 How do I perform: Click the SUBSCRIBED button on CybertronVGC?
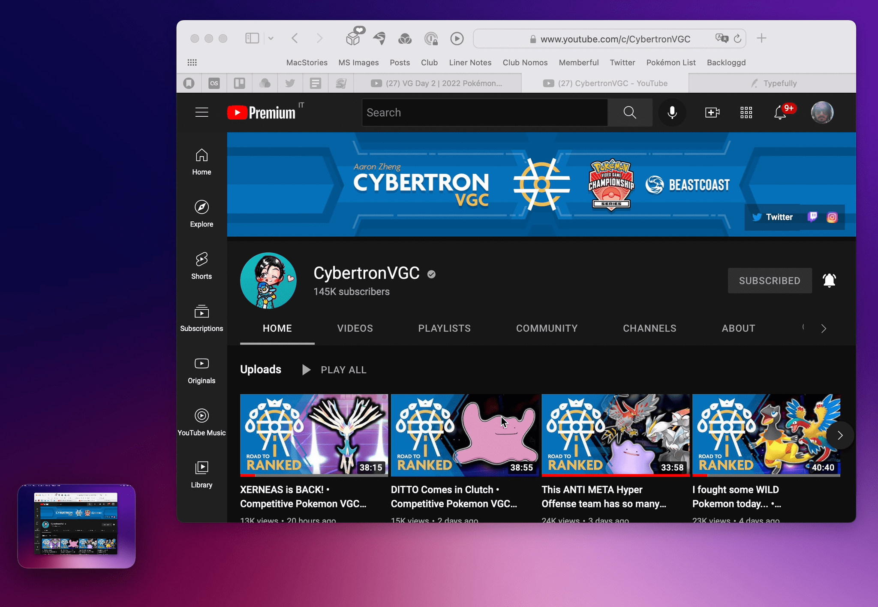pos(769,280)
